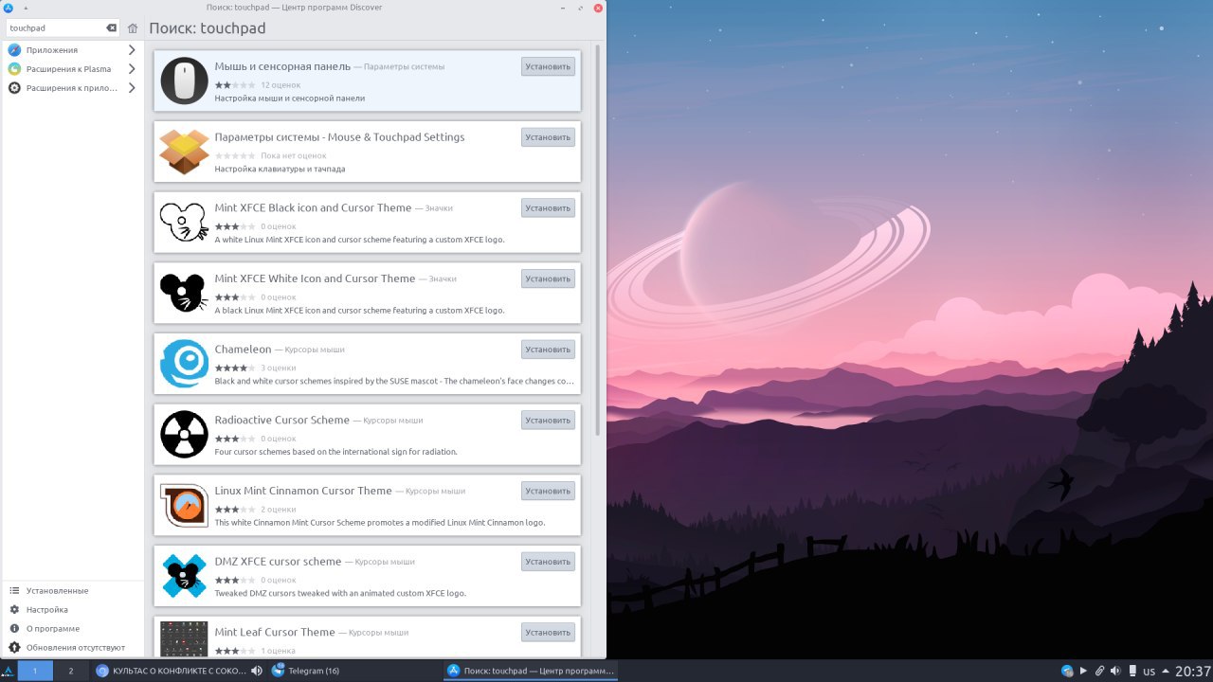Open Мышь и сенсорная панель title
The image size is (1213, 682).
[x=282, y=66]
